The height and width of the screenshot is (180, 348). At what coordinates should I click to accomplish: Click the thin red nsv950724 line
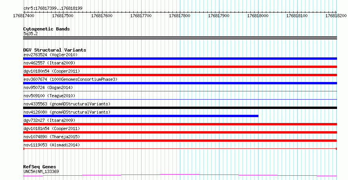click(x=180, y=91)
